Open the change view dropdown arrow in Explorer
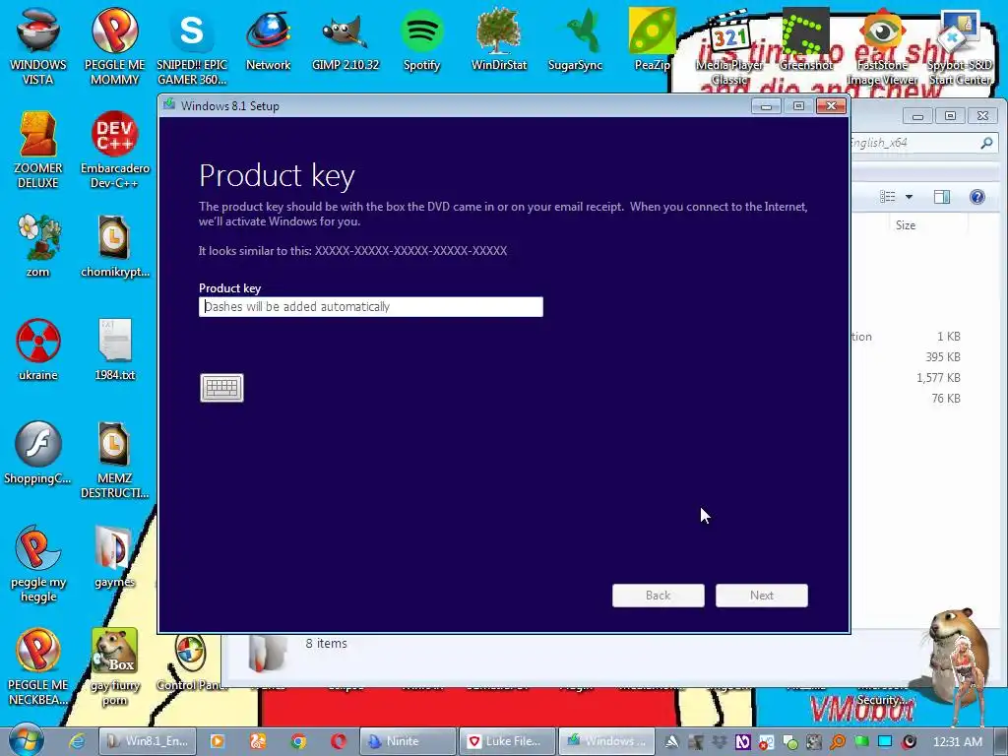Image resolution: width=1008 pixels, height=756 pixels. click(x=909, y=197)
